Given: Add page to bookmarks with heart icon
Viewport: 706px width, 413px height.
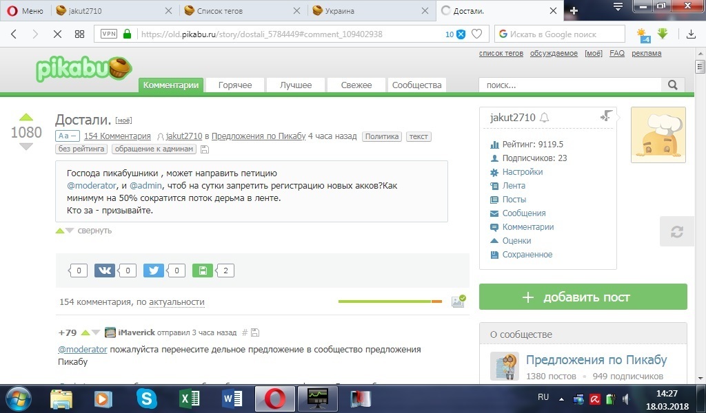Looking at the screenshot, I should click(476, 34).
